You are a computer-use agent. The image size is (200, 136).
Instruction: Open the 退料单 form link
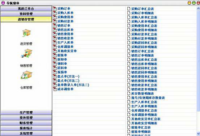pyautogui.click(x=62, y=68)
